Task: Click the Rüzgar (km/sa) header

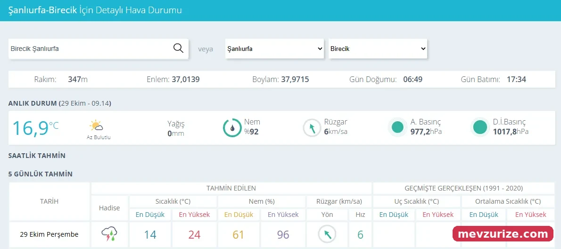Action: coord(339,201)
